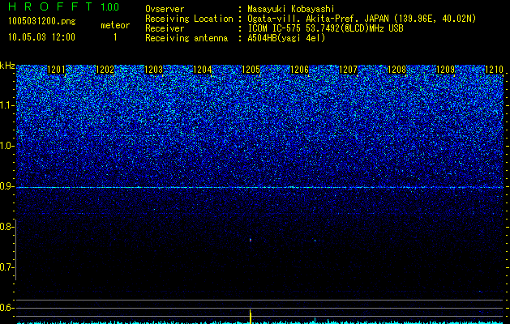Screen dimensions: 510x324
Task: Click the 1201 time marker
Action: [56, 70]
